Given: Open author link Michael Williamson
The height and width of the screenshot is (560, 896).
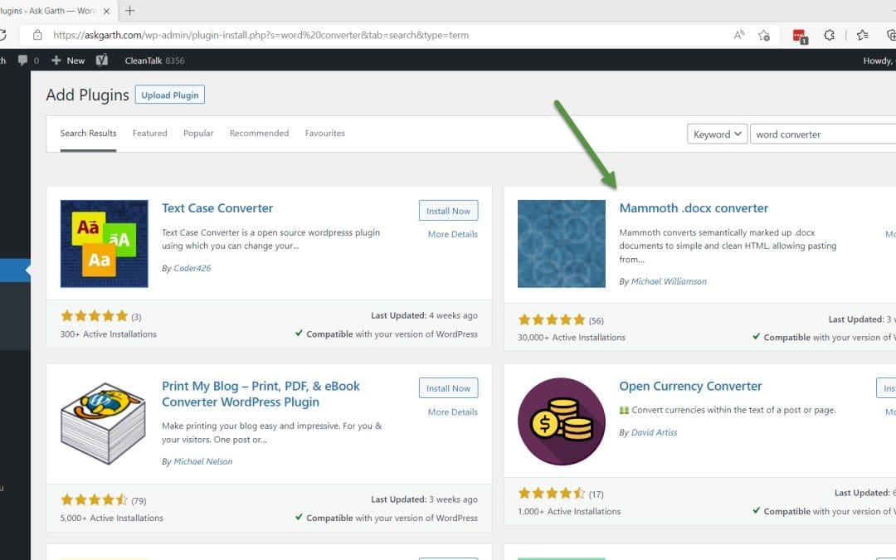Looking at the screenshot, I should pos(669,281).
